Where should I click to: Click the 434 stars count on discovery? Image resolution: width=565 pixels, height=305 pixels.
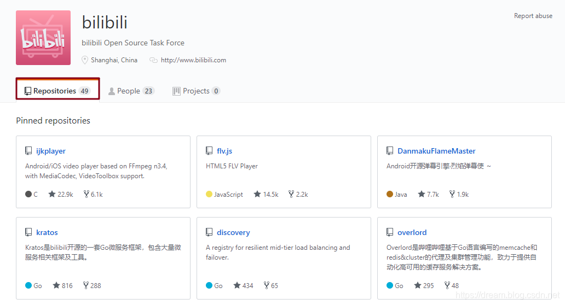pyautogui.click(x=247, y=286)
